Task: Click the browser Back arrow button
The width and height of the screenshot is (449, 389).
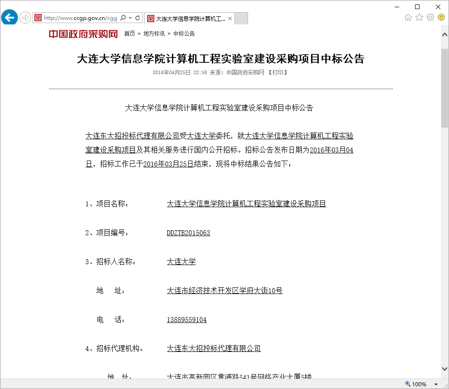Action: tap(10, 18)
